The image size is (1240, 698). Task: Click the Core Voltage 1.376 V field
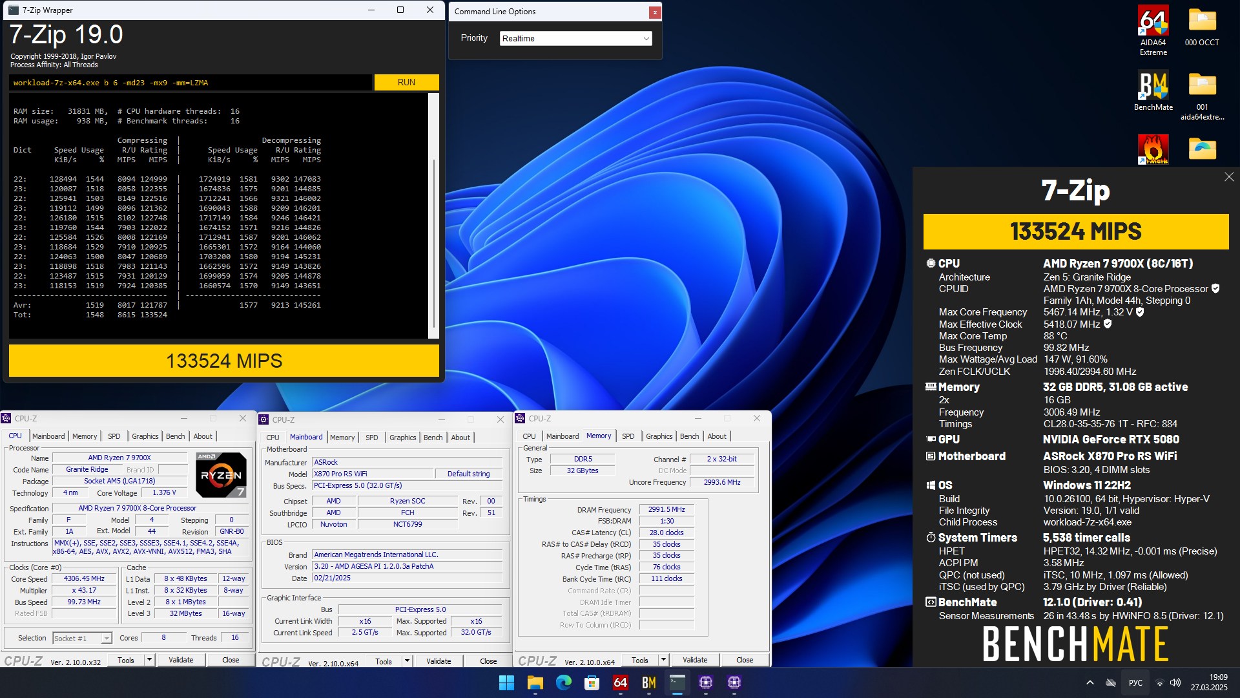coord(164,492)
